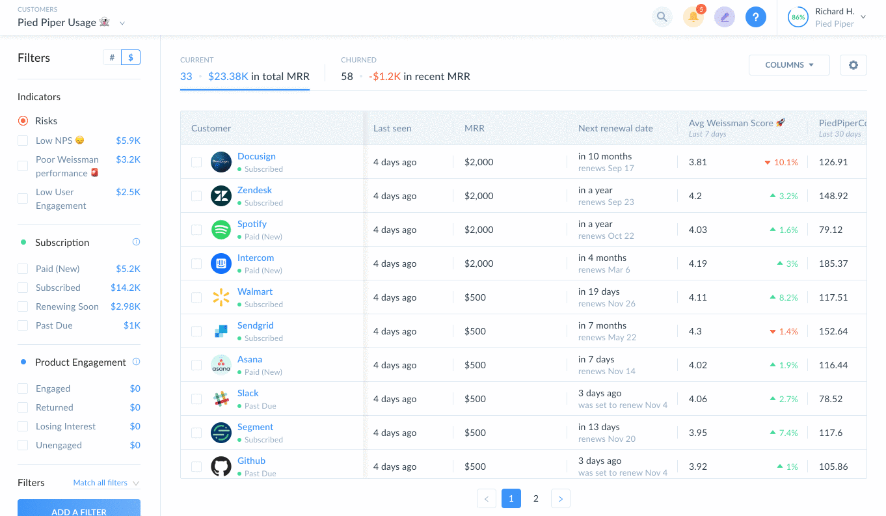
Task: Open the Zendesk customer link
Action: [254, 190]
